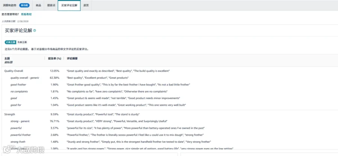Sort by the 主题 column header
Viewport: 338px width, 156px height.
coord(7,58)
